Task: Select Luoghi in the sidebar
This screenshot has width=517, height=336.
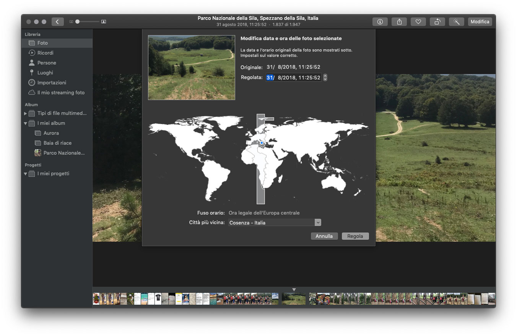Action: coord(45,73)
